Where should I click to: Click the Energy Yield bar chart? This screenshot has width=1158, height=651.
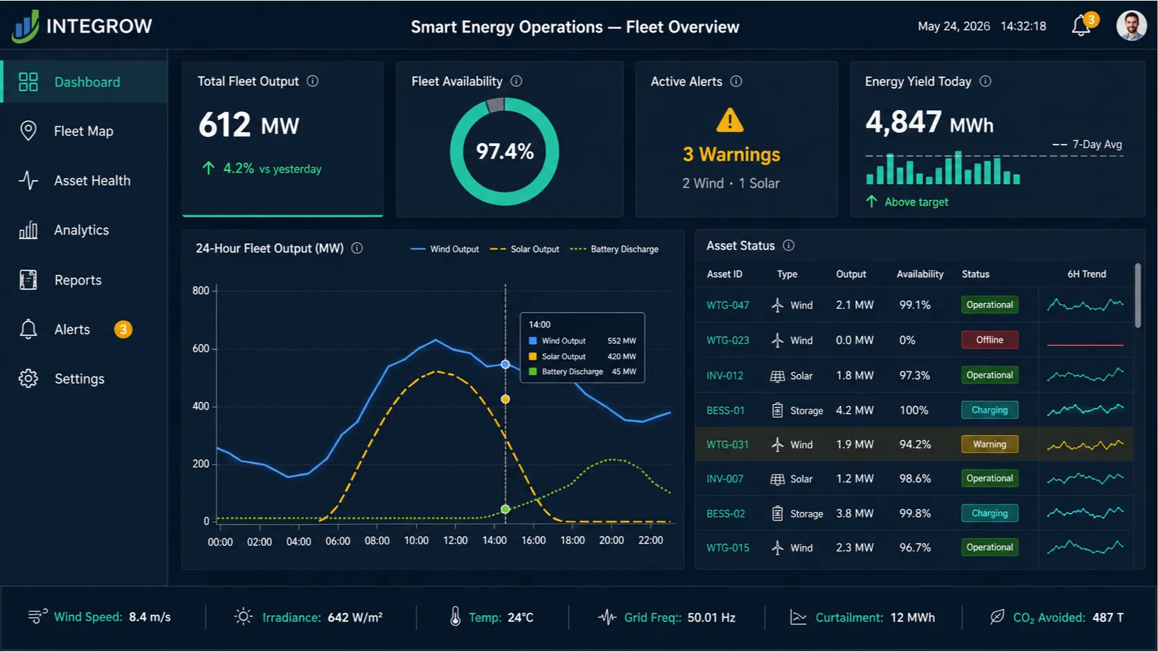pyautogui.click(x=943, y=168)
